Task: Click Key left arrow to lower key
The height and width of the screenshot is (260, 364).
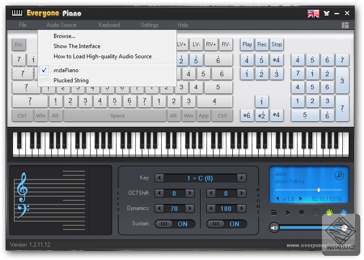Action: 159,179
